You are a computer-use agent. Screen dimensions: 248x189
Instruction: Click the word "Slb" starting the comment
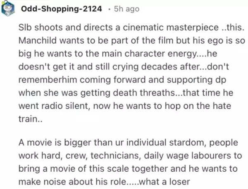coord(27,30)
